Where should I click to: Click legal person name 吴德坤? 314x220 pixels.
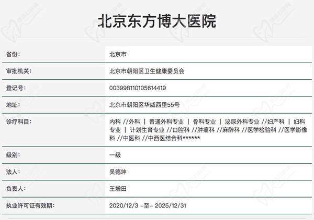118,172
